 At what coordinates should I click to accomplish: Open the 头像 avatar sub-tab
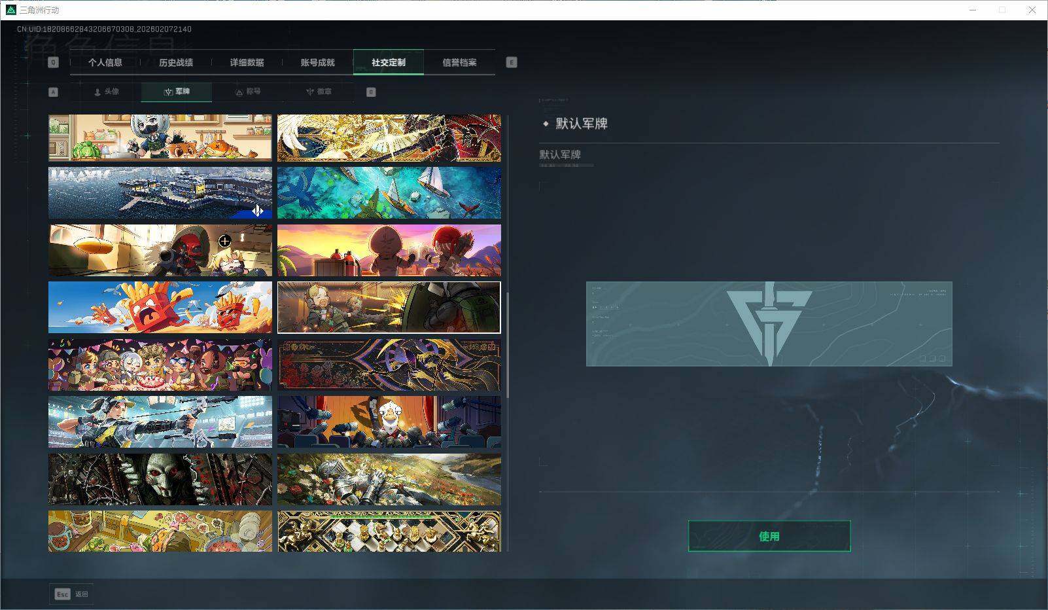106,92
